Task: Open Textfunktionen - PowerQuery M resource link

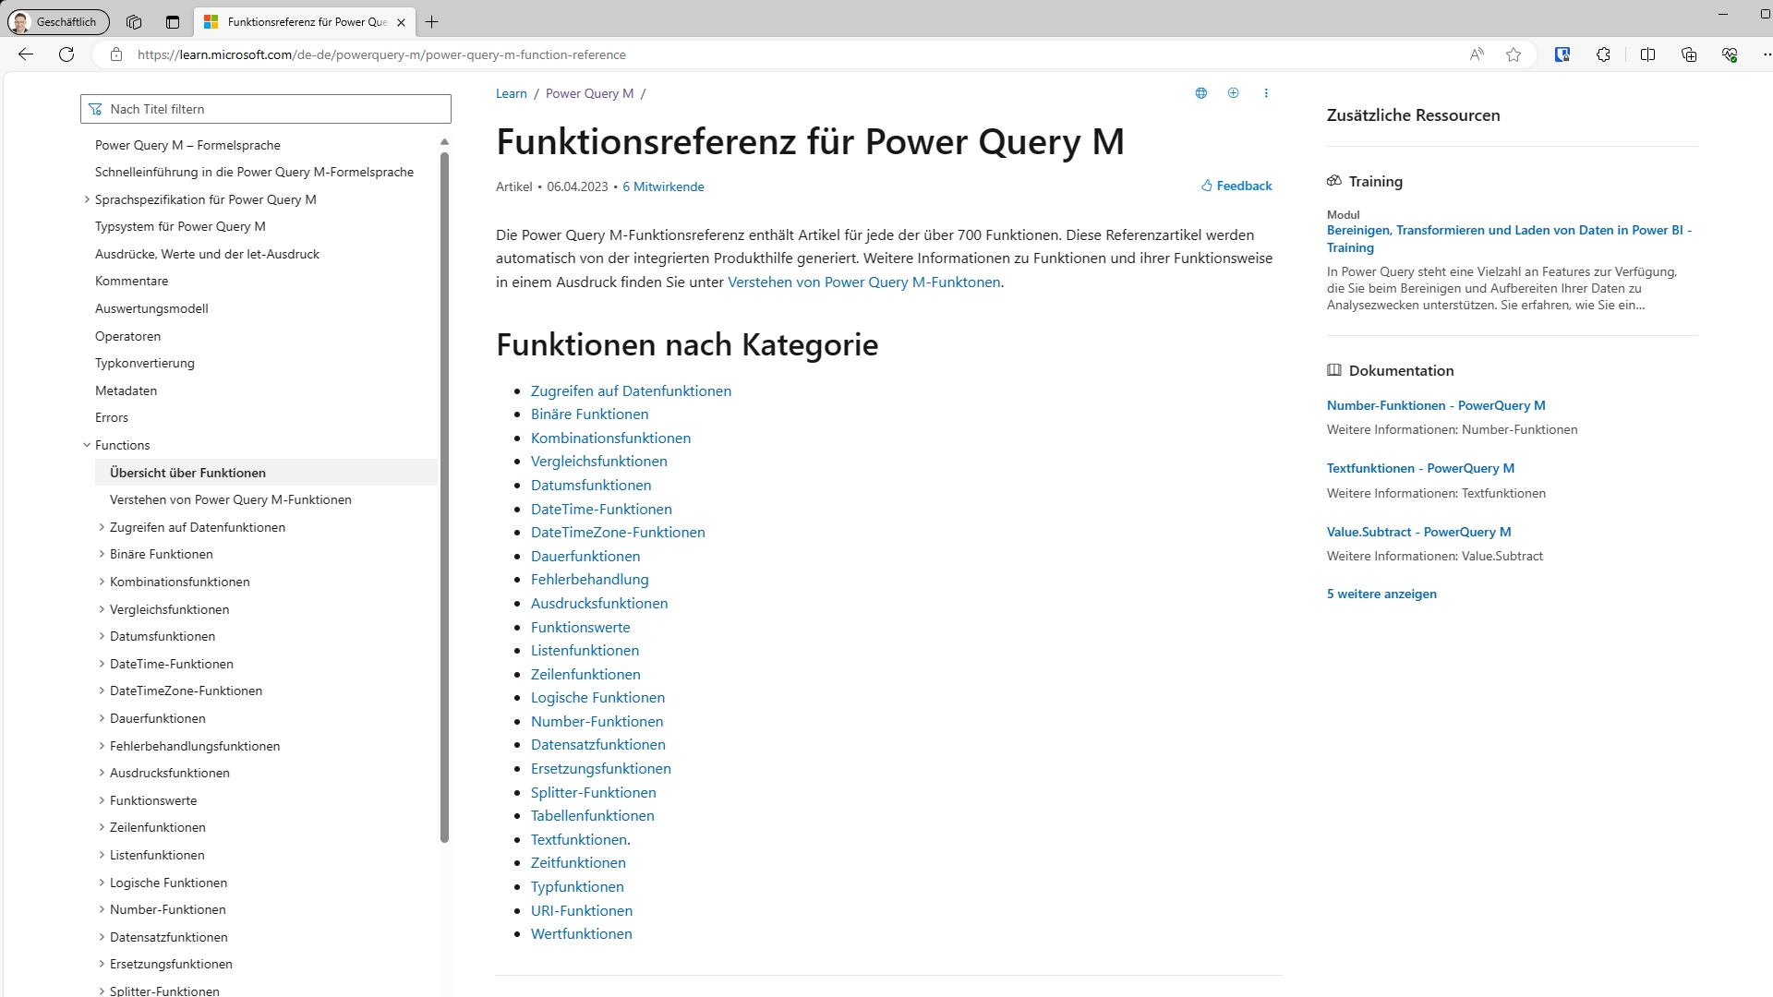Action: 1420,468
